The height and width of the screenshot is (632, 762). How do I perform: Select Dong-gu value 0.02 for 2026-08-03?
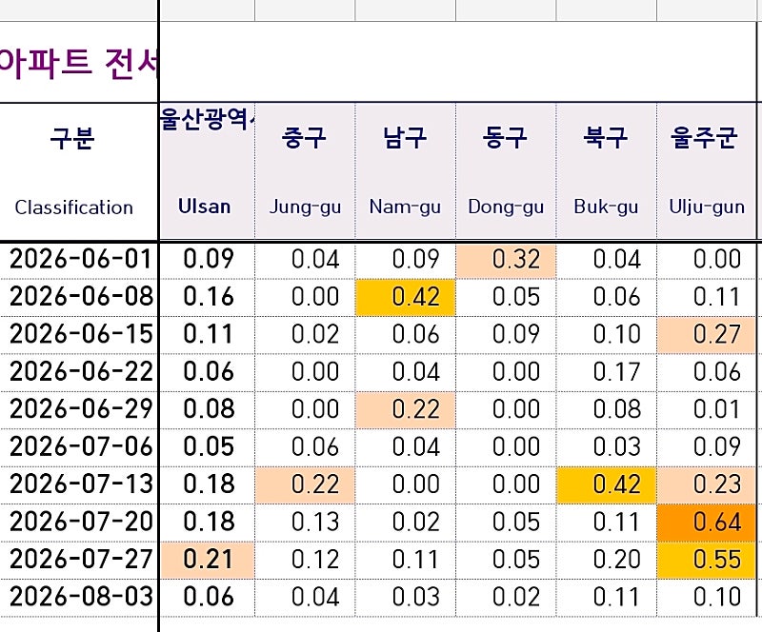(x=506, y=598)
